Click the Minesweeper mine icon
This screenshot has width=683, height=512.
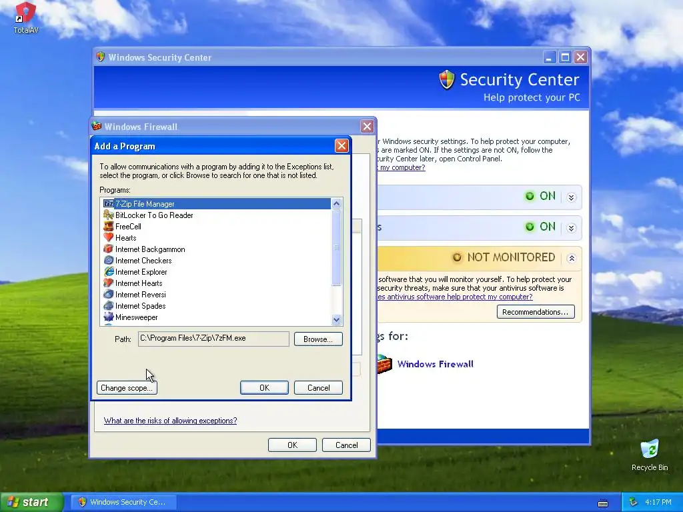coord(109,317)
